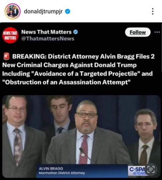Open the post options three-dot menu

point(153,12)
